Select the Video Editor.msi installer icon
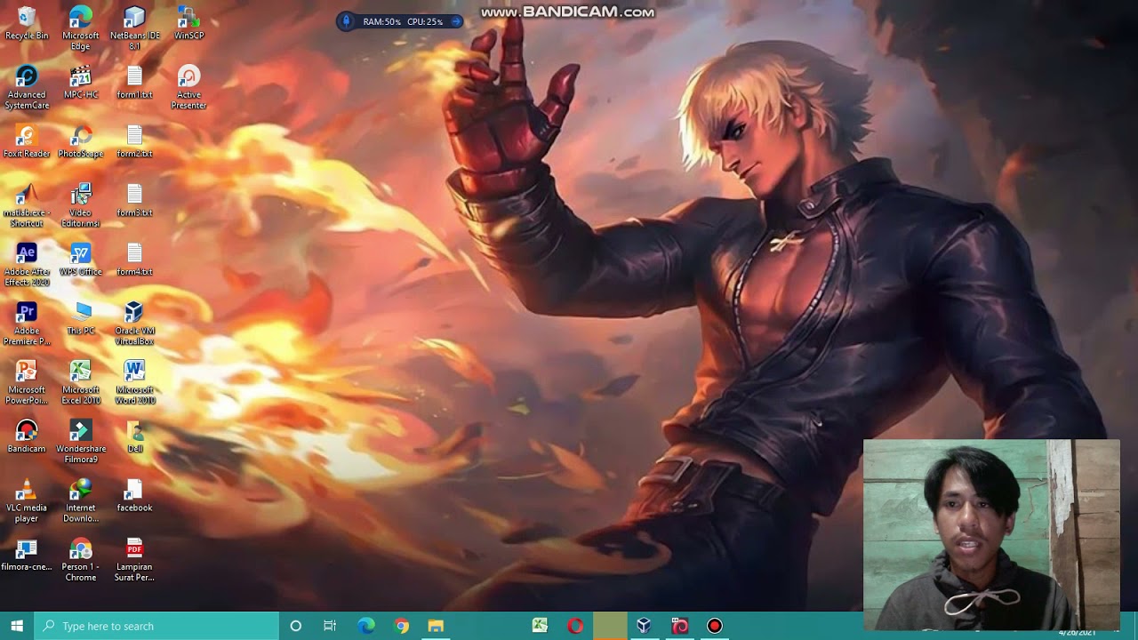Image resolution: width=1138 pixels, height=640 pixels. (81, 205)
